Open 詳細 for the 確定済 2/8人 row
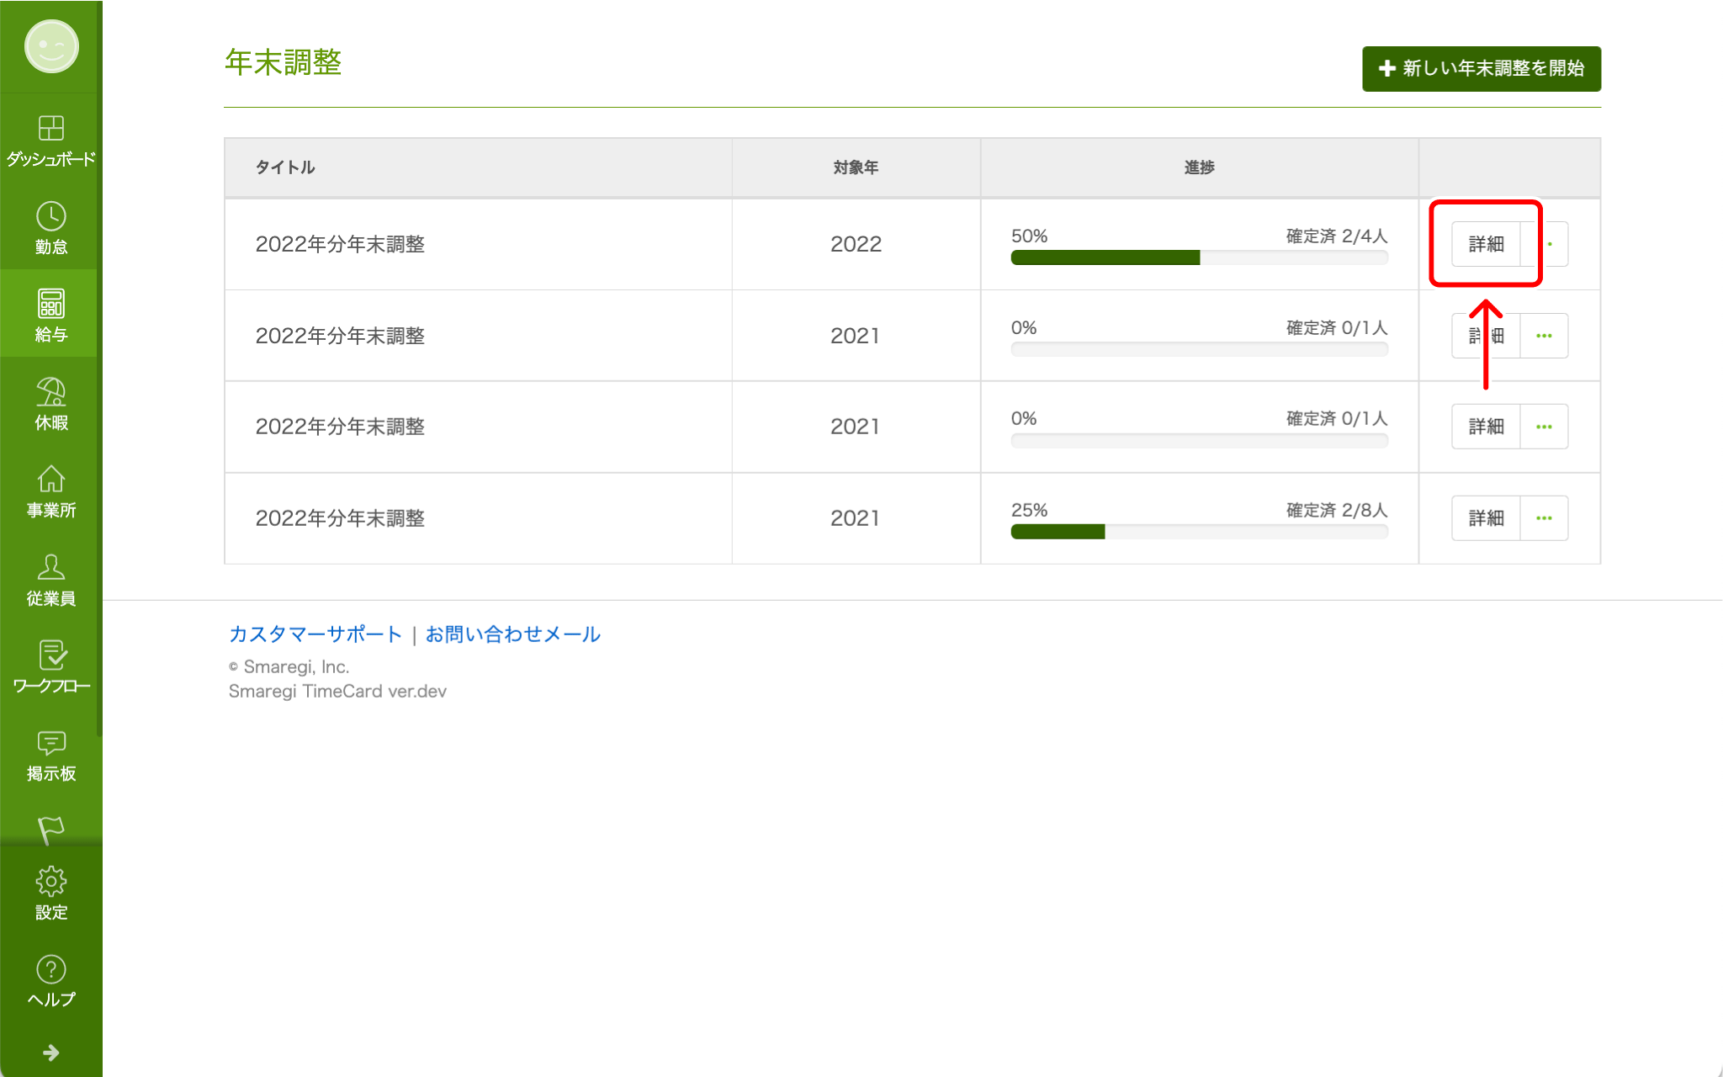Screen dimensions: 1723x1077 coord(1486,518)
